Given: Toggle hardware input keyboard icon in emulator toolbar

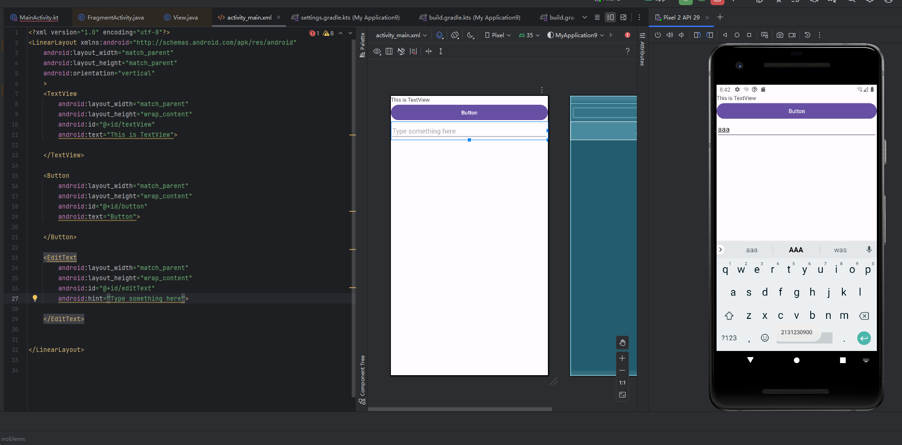Looking at the screenshot, I should click(765, 35).
